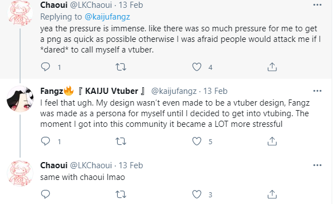Like Fangz's tweet with 5 likes
Screen dimensions: 335x204
pyautogui.click(x=197, y=141)
